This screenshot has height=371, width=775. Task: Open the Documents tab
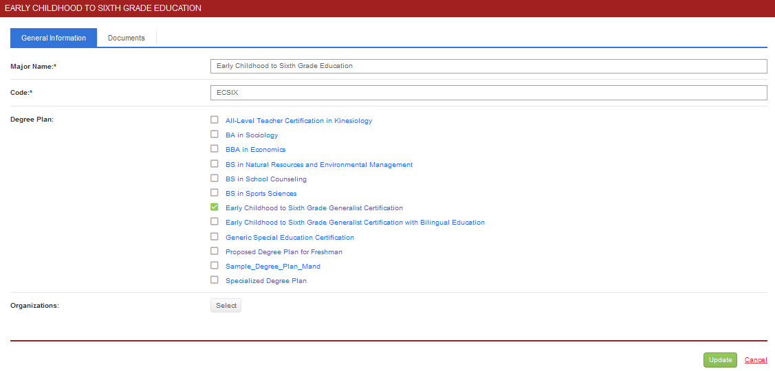pyautogui.click(x=127, y=38)
